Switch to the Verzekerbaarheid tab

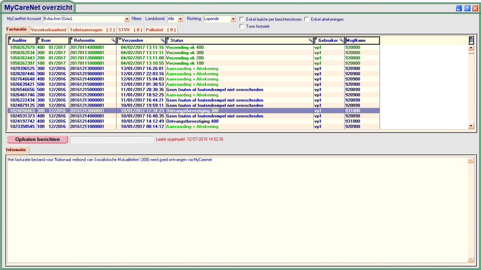click(x=48, y=29)
